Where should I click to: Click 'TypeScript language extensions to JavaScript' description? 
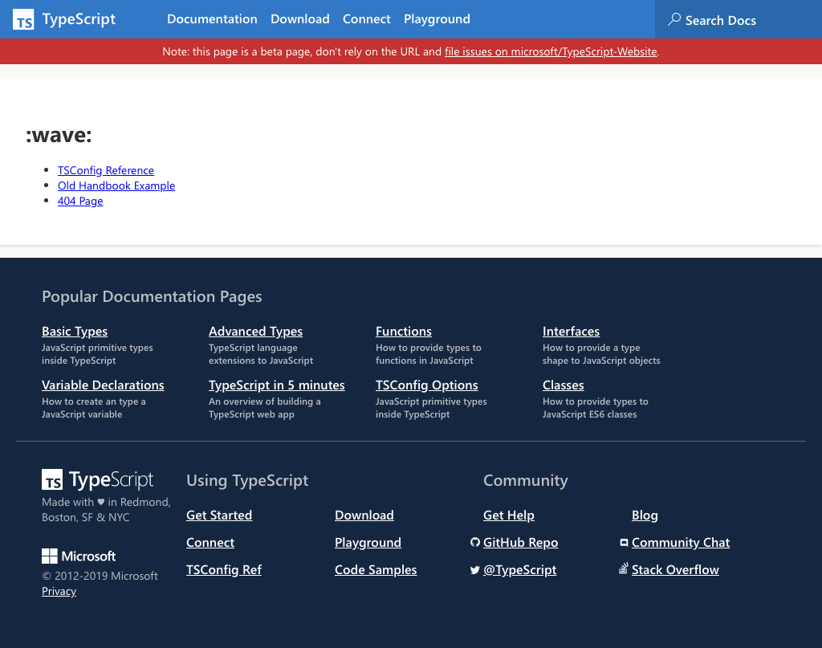point(261,354)
